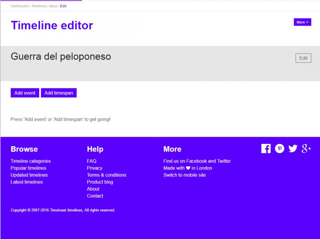Click the Edit button for the timeline title
The height and width of the screenshot is (239, 320).
click(x=303, y=58)
